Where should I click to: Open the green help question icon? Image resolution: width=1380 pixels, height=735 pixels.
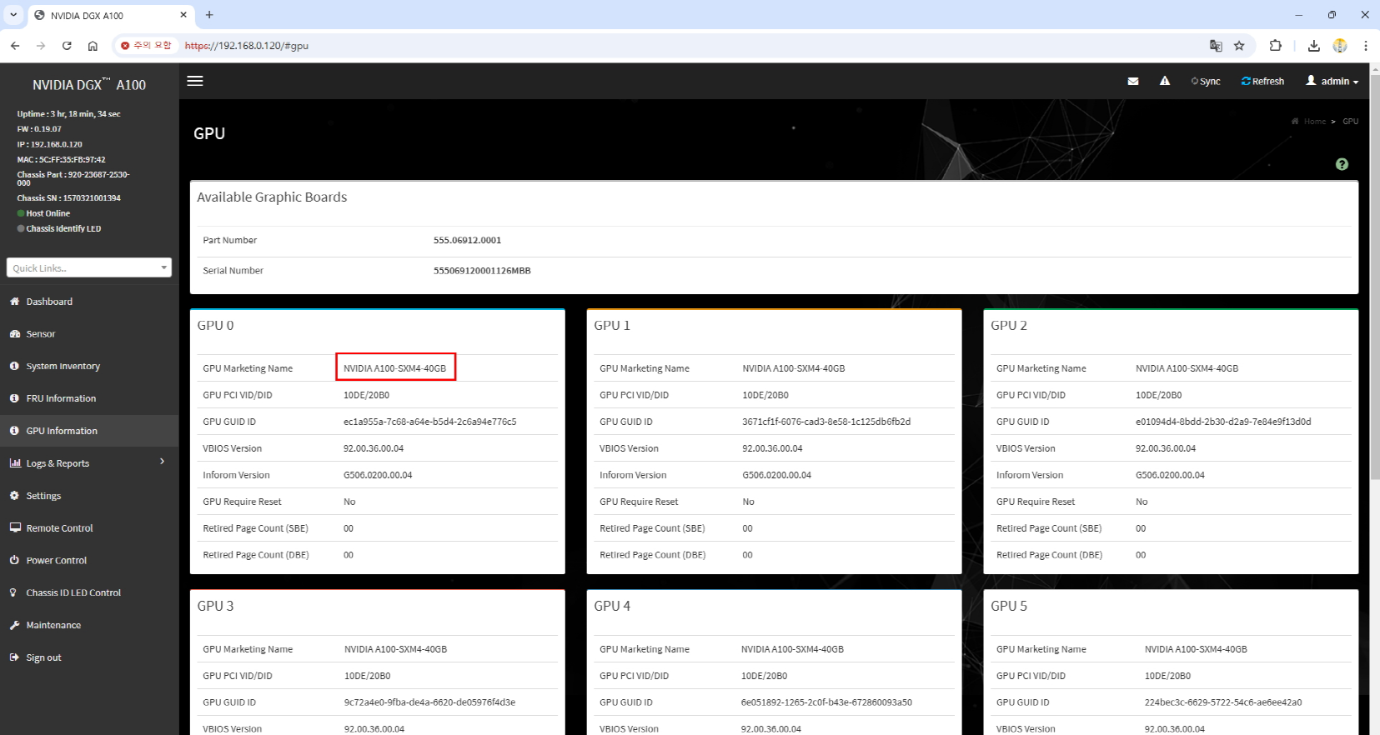tap(1342, 164)
